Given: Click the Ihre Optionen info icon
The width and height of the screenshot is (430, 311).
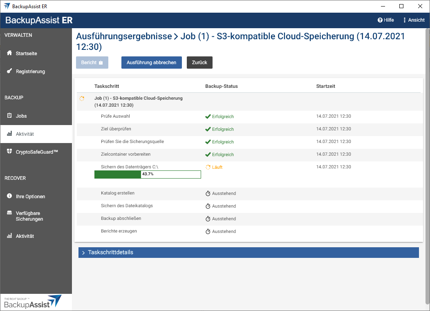Looking at the screenshot, I should (x=9, y=196).
